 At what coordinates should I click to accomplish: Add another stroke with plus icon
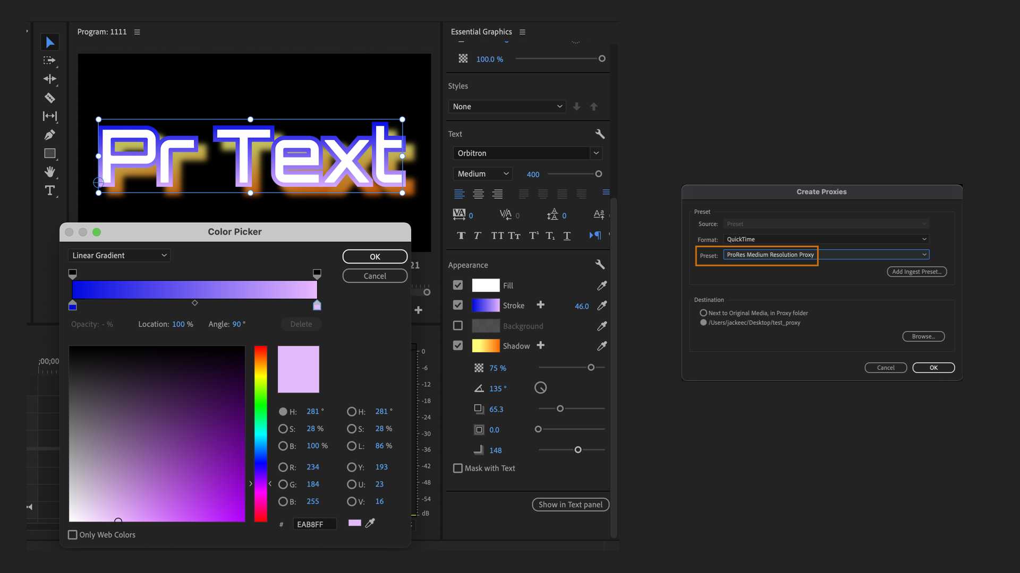540,305
